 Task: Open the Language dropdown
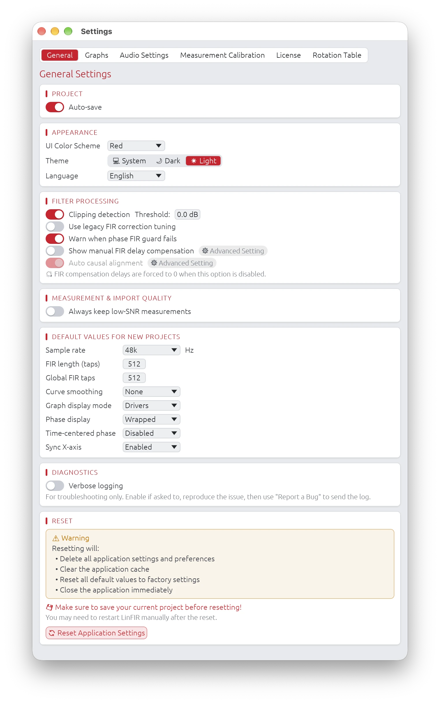click(136, 176)
